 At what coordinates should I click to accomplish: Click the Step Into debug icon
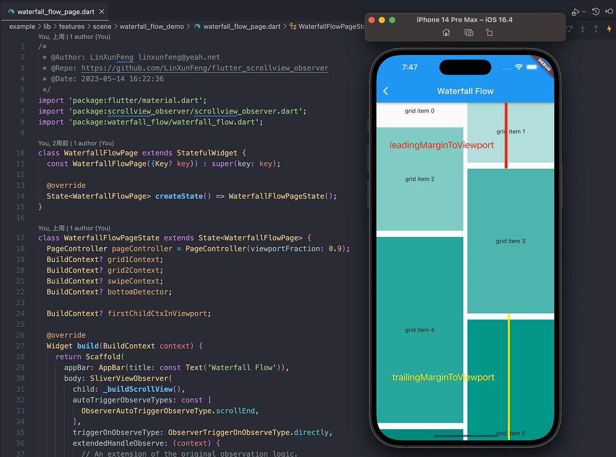coord(583,29)
